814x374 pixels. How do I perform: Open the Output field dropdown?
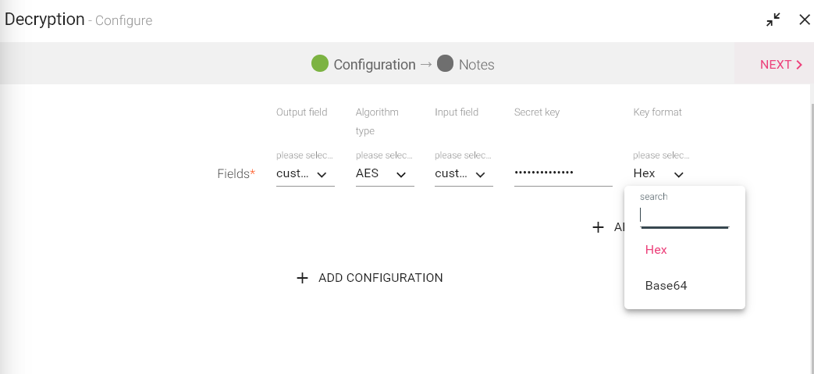click(x=305, y=174)
